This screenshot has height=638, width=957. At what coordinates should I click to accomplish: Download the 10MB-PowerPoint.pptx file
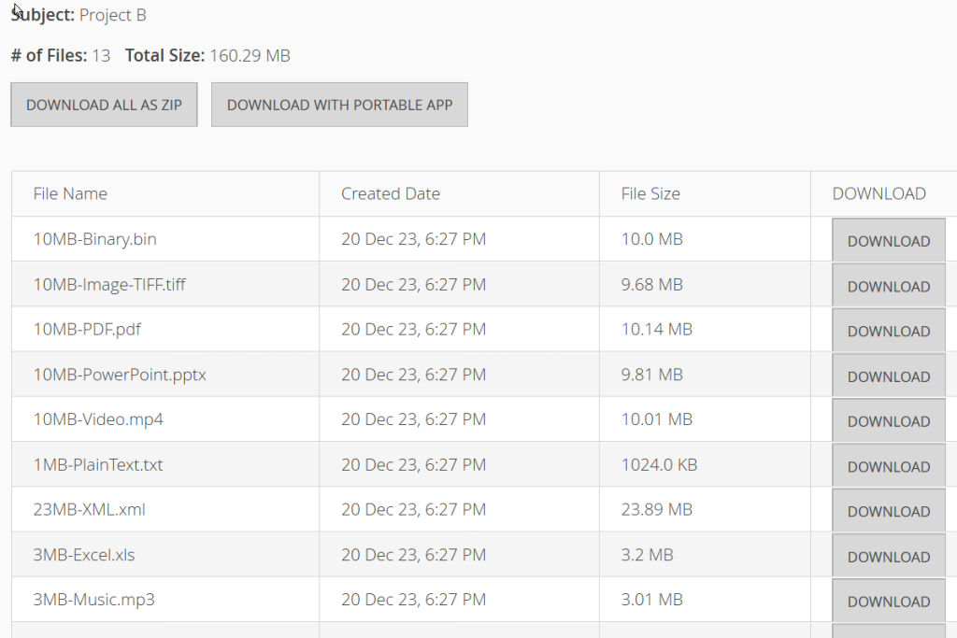[x=888, y=375]
